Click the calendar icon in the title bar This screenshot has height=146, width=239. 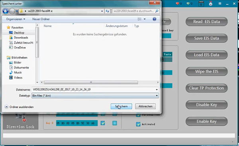(x=201, y=4)
